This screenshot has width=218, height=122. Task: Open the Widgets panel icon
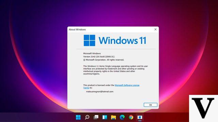tap(105, 117)
